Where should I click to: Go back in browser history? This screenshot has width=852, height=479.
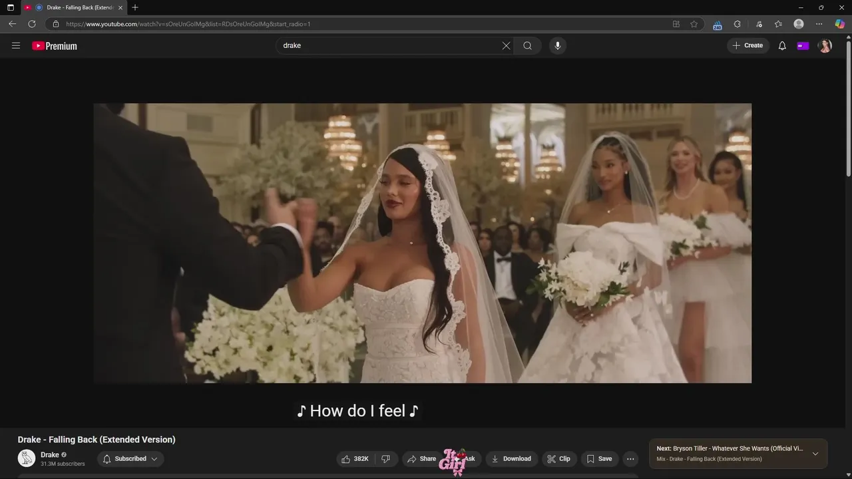pyautogui.click(x=12, y=24)
